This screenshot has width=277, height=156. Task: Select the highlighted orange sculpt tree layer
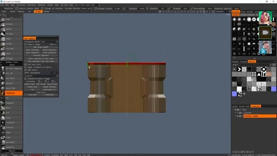260,116
